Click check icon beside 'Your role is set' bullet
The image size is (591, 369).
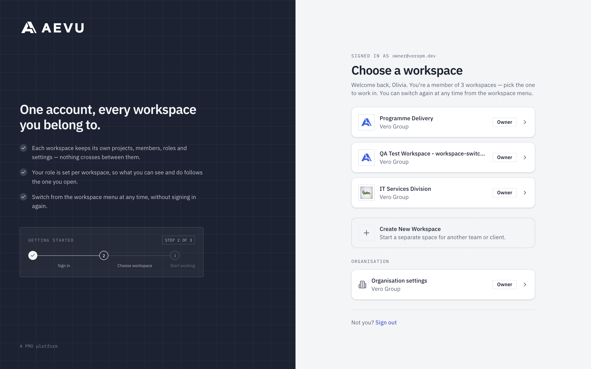pyautogui.click(x=24, y=172)
